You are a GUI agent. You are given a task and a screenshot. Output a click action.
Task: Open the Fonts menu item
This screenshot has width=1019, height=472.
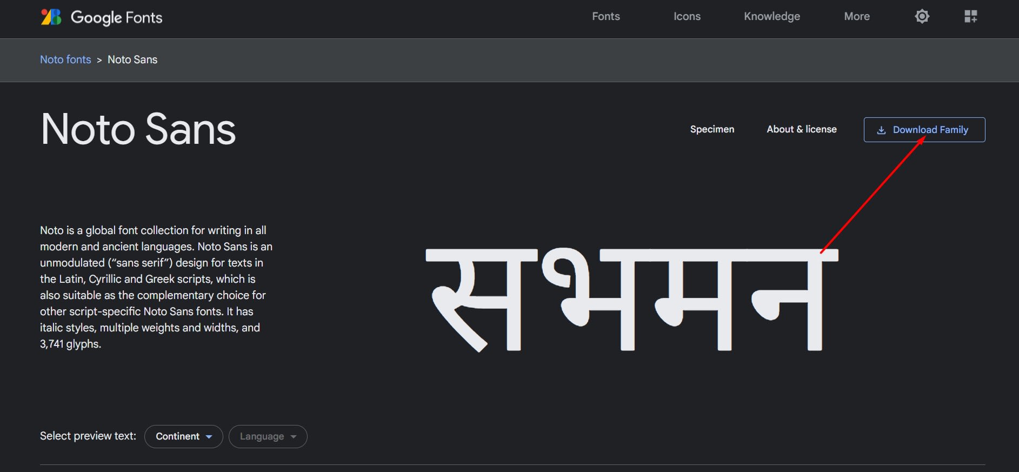click(606, 16)
